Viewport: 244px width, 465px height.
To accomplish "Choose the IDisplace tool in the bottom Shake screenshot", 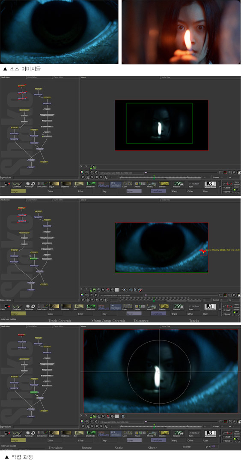I will pos(178,434).
